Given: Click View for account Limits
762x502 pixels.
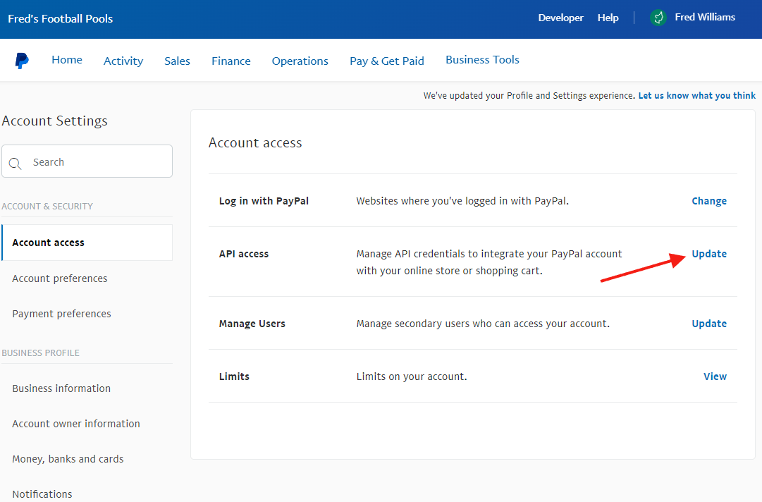Looking at the screenshot, I should 715,376.
